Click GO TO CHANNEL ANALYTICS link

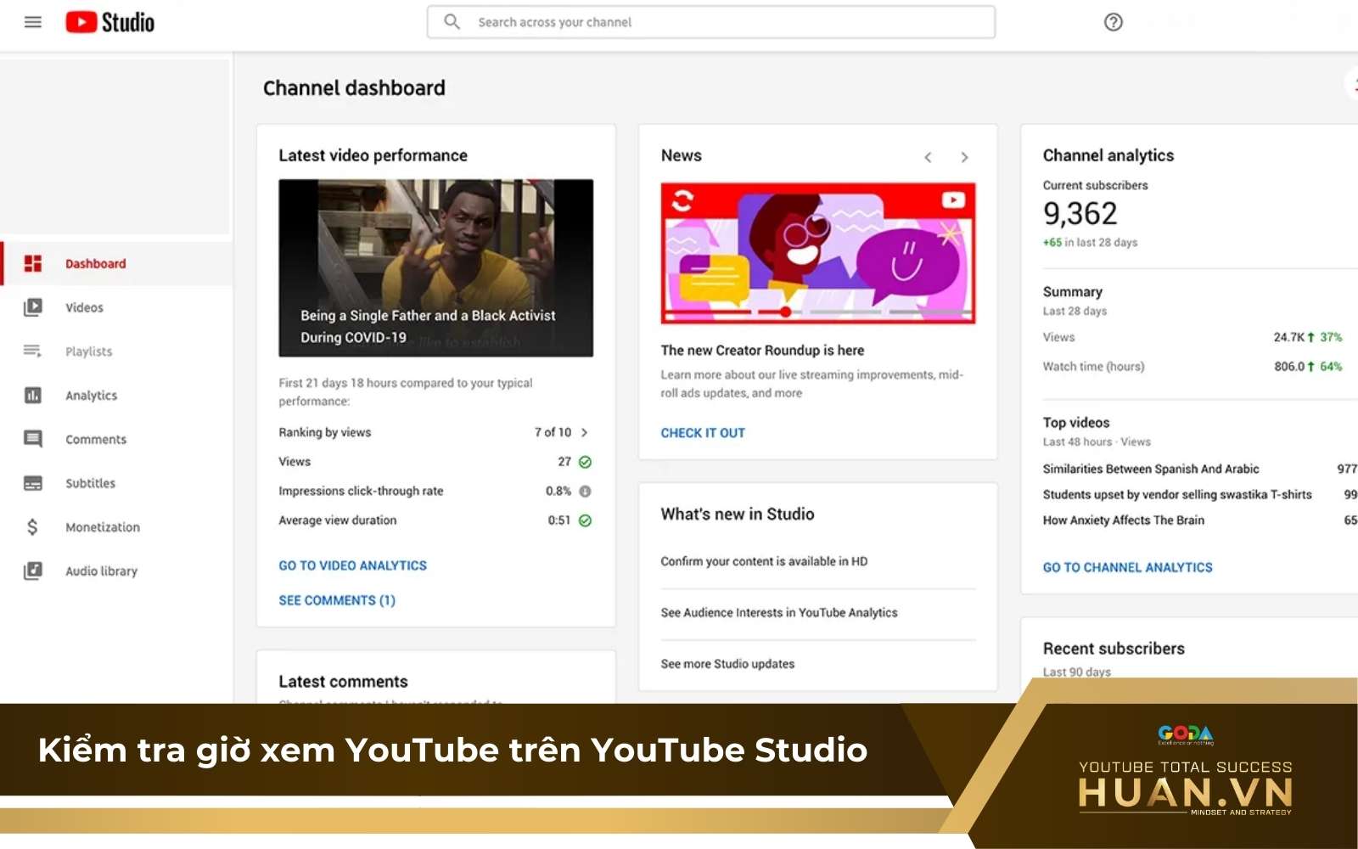click(x=1127, y=567)
